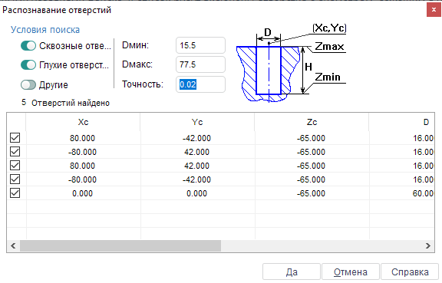
Task: Toggle the Глухие отверстия switch
Action: pyautogui.click(x=28, y=65)
